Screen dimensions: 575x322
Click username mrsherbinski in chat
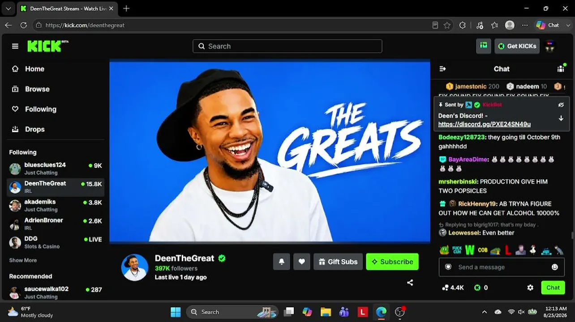[x=458, y=182]
